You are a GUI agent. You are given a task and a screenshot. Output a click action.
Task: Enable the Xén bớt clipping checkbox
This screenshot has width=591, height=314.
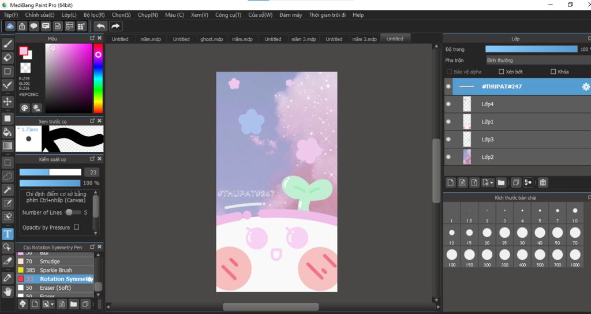tap(502, 72)
